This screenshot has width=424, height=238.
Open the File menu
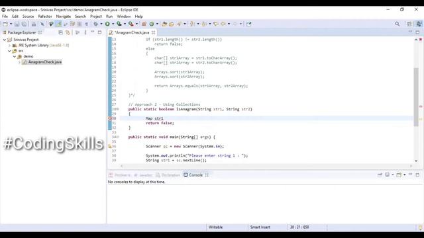(x=5, y=17)
